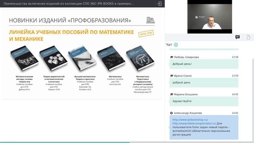Viewport: 254px width, 143px height.
Task: Select Ирина Сахно's message "добрый день"
Action: [204, 83]
